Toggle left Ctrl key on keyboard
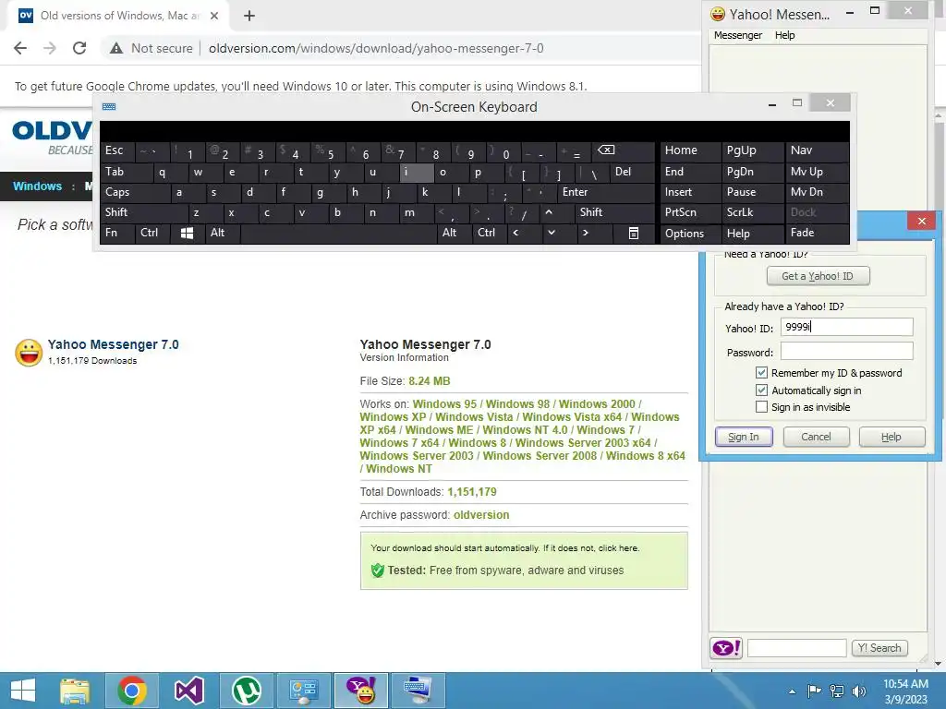946x709 pixels. coord(152,233)
